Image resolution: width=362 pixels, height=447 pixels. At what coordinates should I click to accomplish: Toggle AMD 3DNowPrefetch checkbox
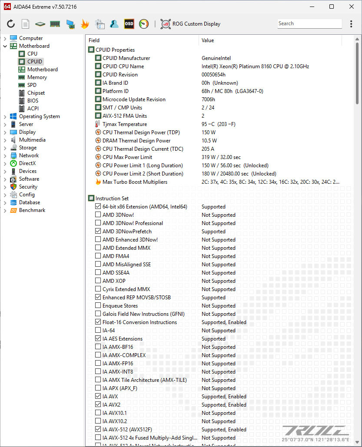click(98, 231)
